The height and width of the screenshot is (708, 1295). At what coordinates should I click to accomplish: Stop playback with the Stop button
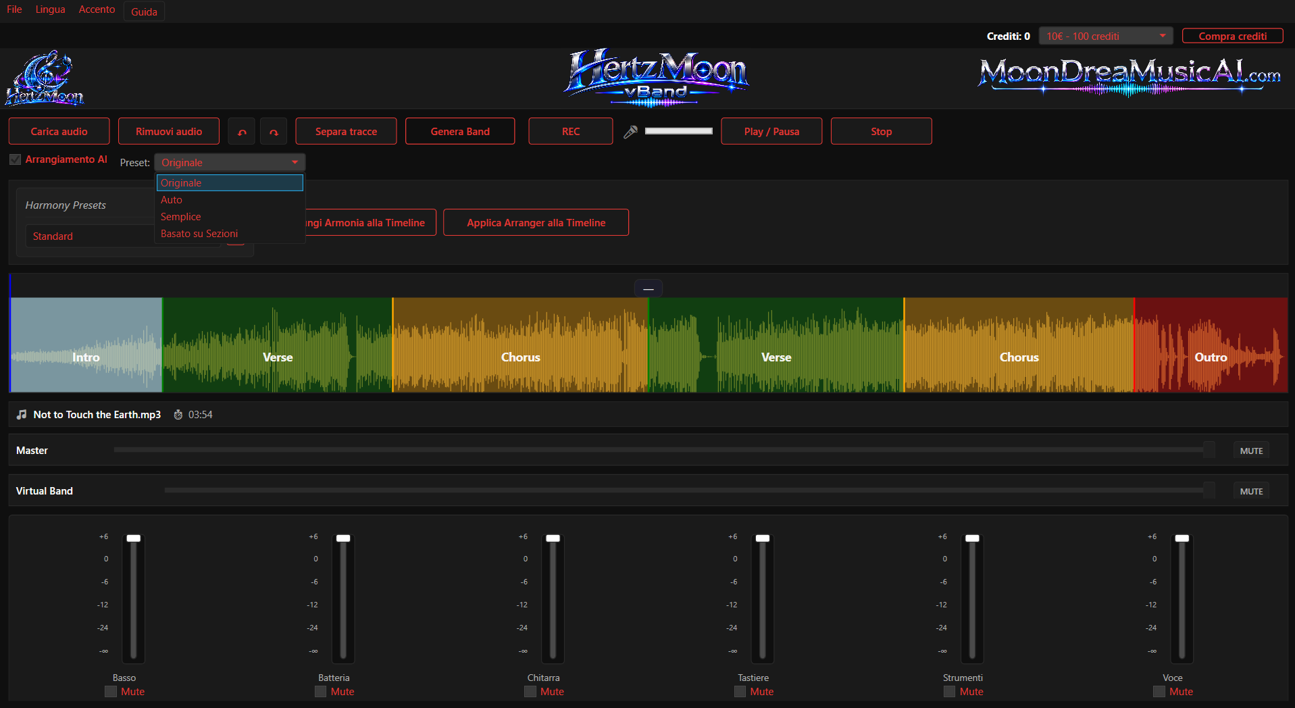881,131
